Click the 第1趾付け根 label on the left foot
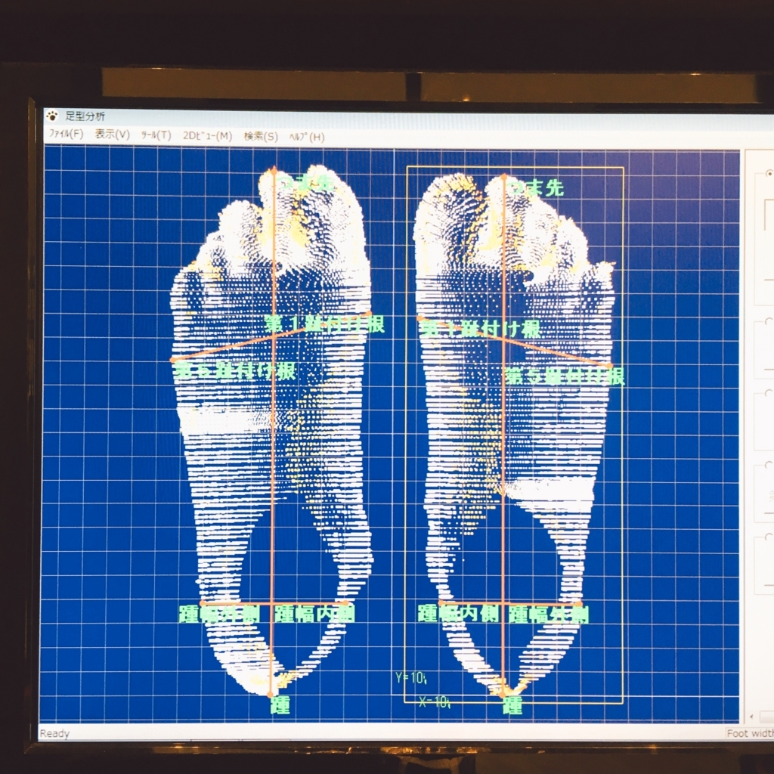774x774 pixels. coord(324,324)
